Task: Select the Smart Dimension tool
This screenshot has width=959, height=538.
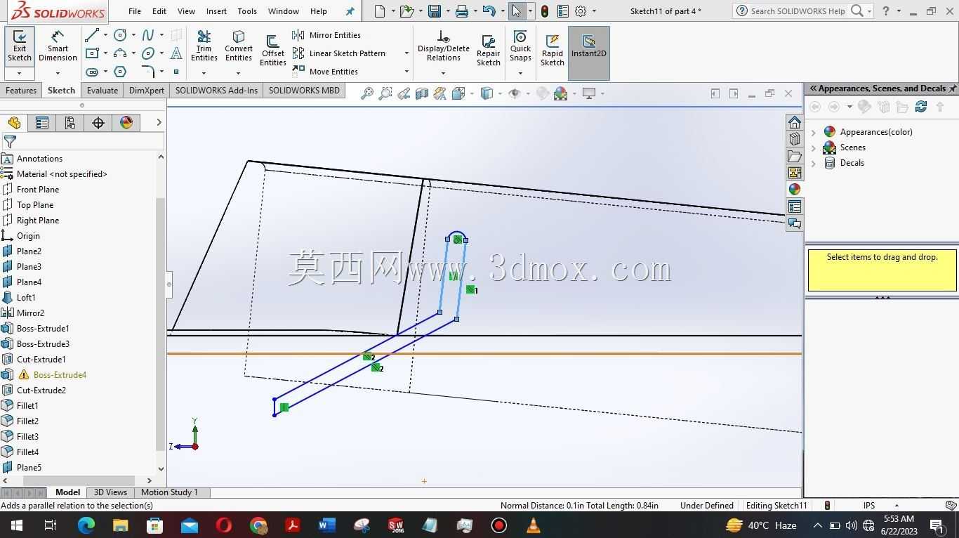Action: [x=58, y=46]
